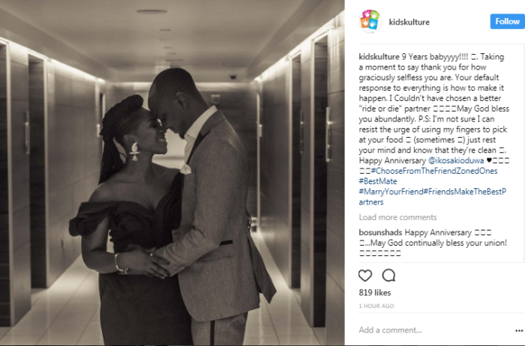
Task: Click the couple's anniversary photo
Action: [172, 173]
